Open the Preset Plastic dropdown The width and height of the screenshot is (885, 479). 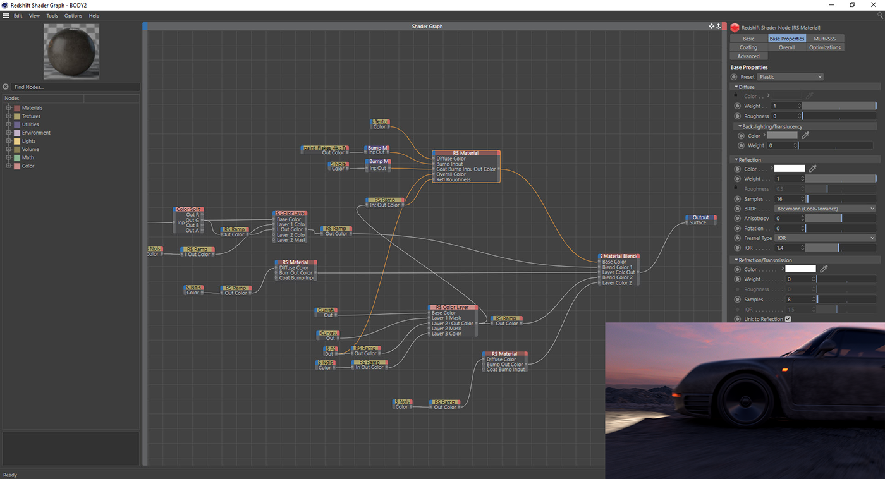click(790, 77)
